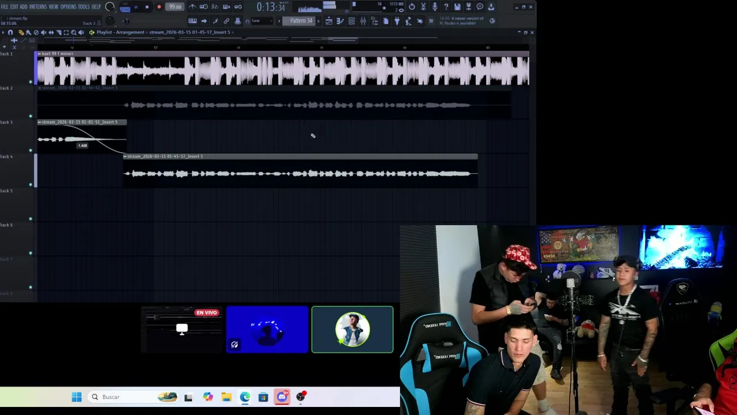Viewport: 737px width, 415px height.
Task: Select the playlist zoom magnifier tool
Action: (74, 32)
